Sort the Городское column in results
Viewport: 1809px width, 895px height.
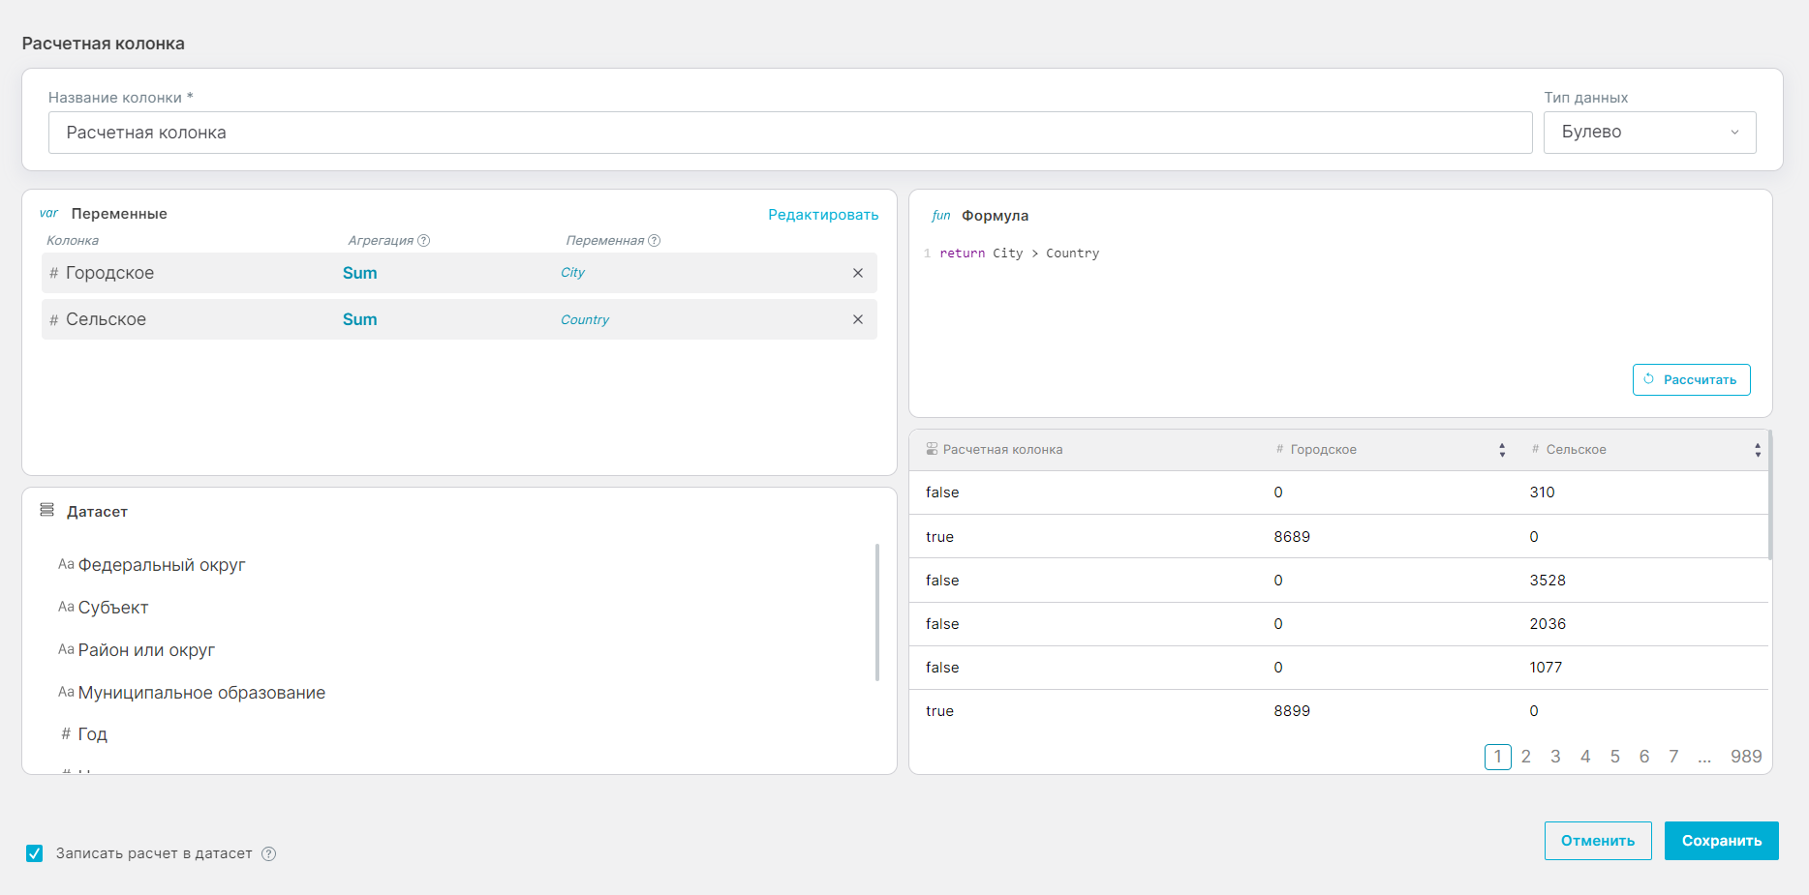pos(1501,450)
